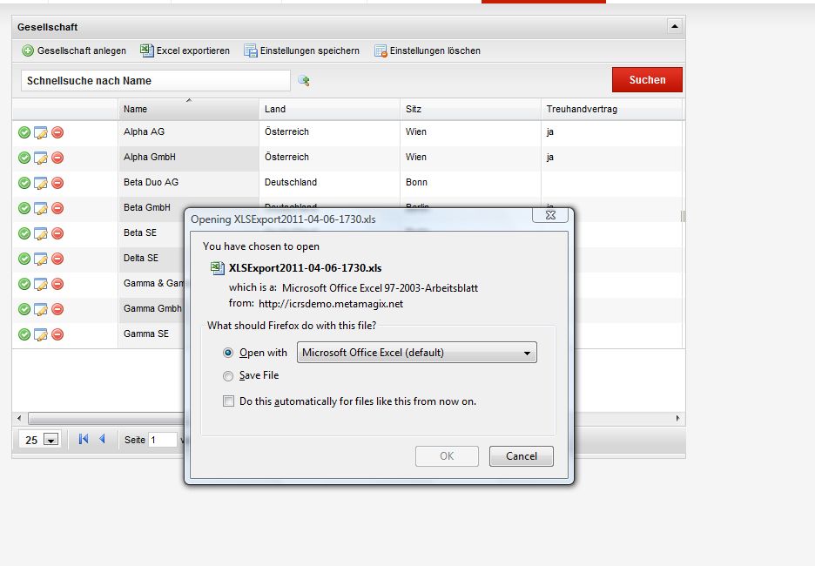Click the Bonn cell in Sitz column
815x566 pixels.
(x=470, y=183)
